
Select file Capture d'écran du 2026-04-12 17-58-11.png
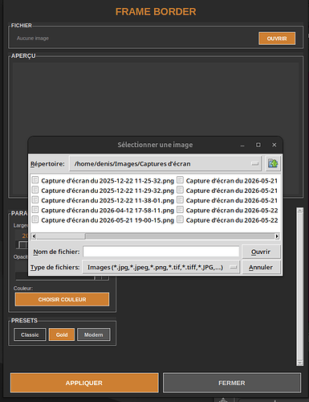click(x=108, y=211)
